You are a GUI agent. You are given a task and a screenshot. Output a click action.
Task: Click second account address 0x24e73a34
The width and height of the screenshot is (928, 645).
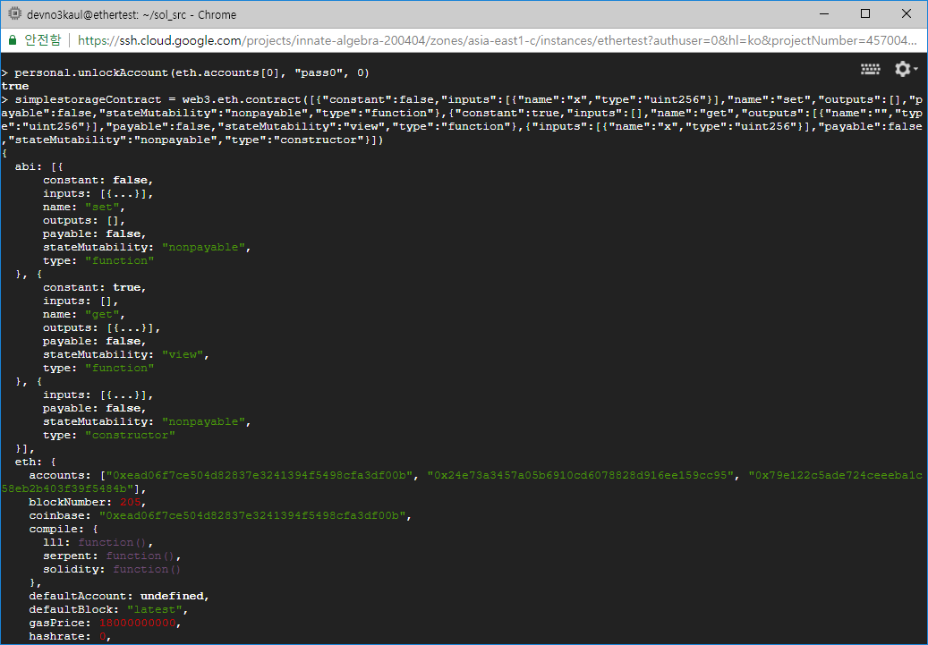pos(581,475)
